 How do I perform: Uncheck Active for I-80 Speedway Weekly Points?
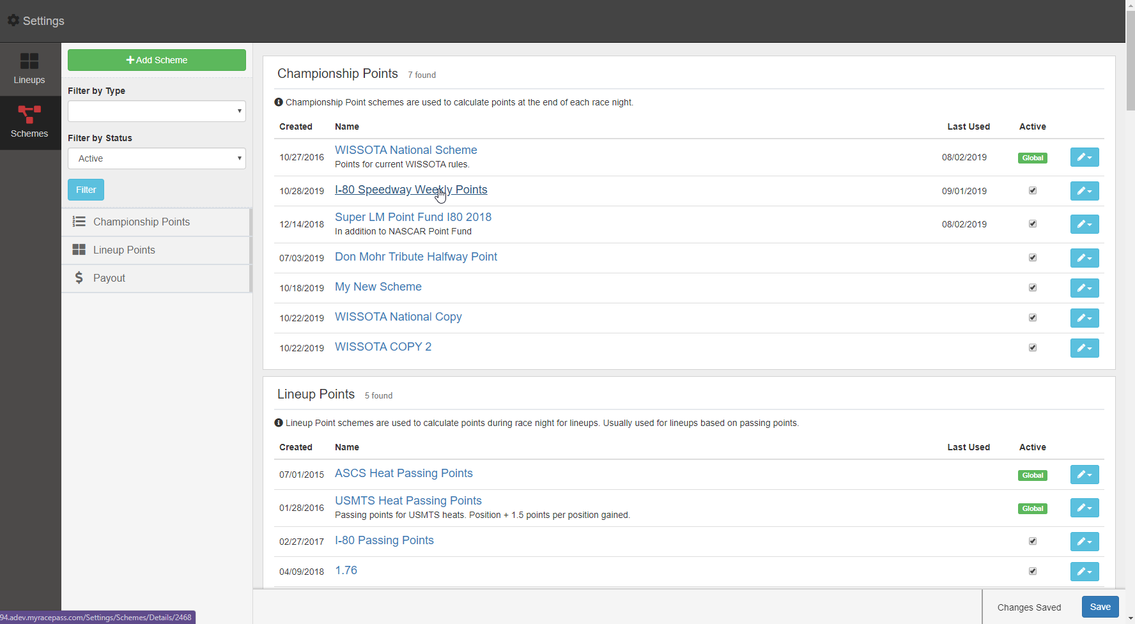click(1033, 190)
